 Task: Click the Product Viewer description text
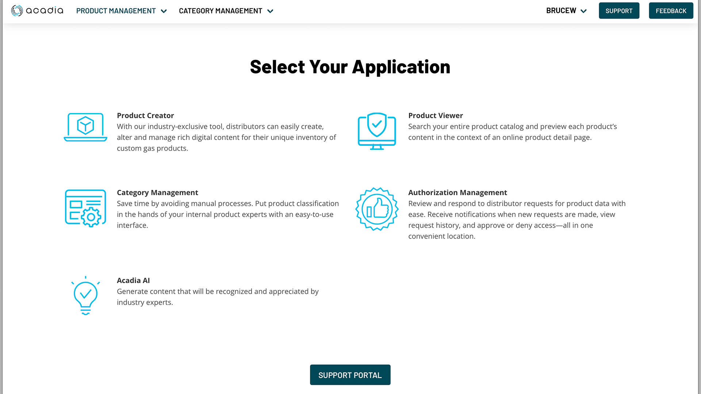point(513,132)
